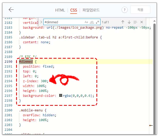Click the 'left: 0;' declaration
This screenshot has width=159, height=137.
31,76
